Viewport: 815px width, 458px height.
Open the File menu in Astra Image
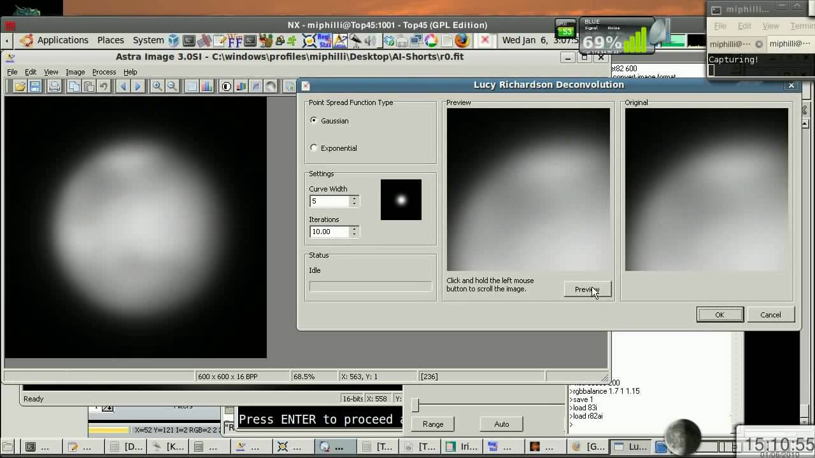[x=12, y=72]
